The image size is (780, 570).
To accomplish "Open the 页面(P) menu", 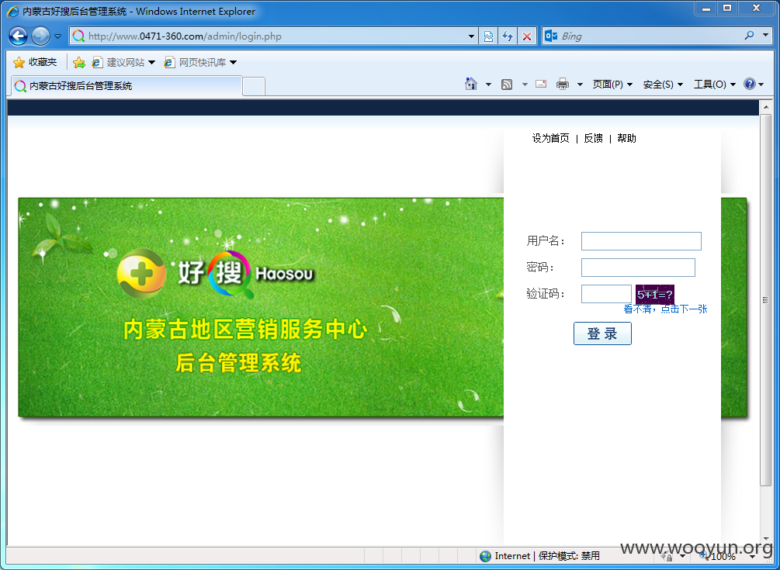I will 612,85.
